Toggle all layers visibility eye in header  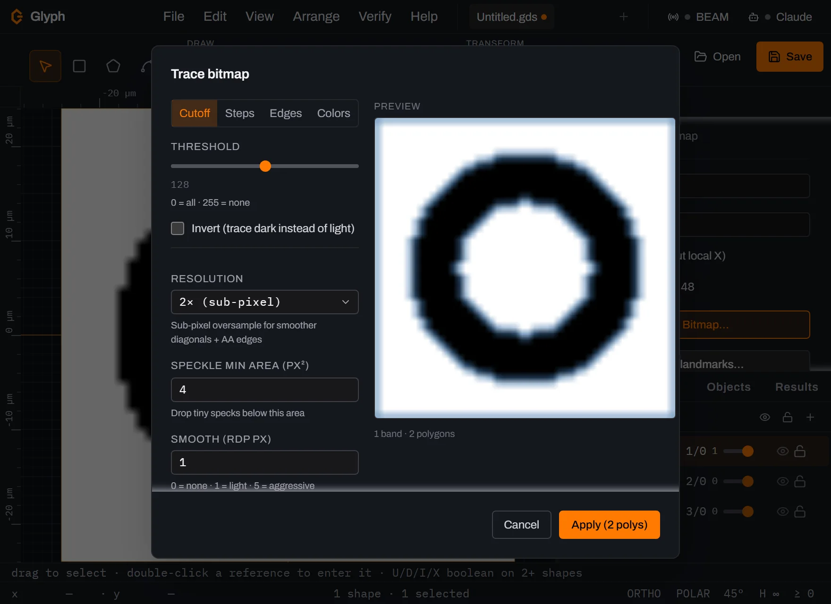765,417
